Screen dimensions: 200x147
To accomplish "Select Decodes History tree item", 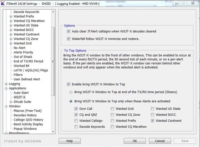I will point(25,115).
